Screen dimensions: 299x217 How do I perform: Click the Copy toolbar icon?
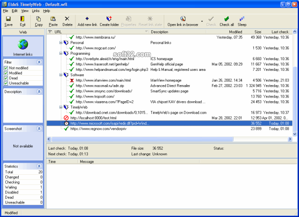pos(38,19)
